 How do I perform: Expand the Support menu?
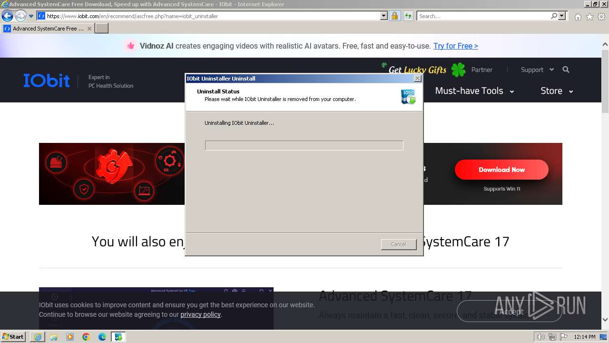(x=537, y=70)
